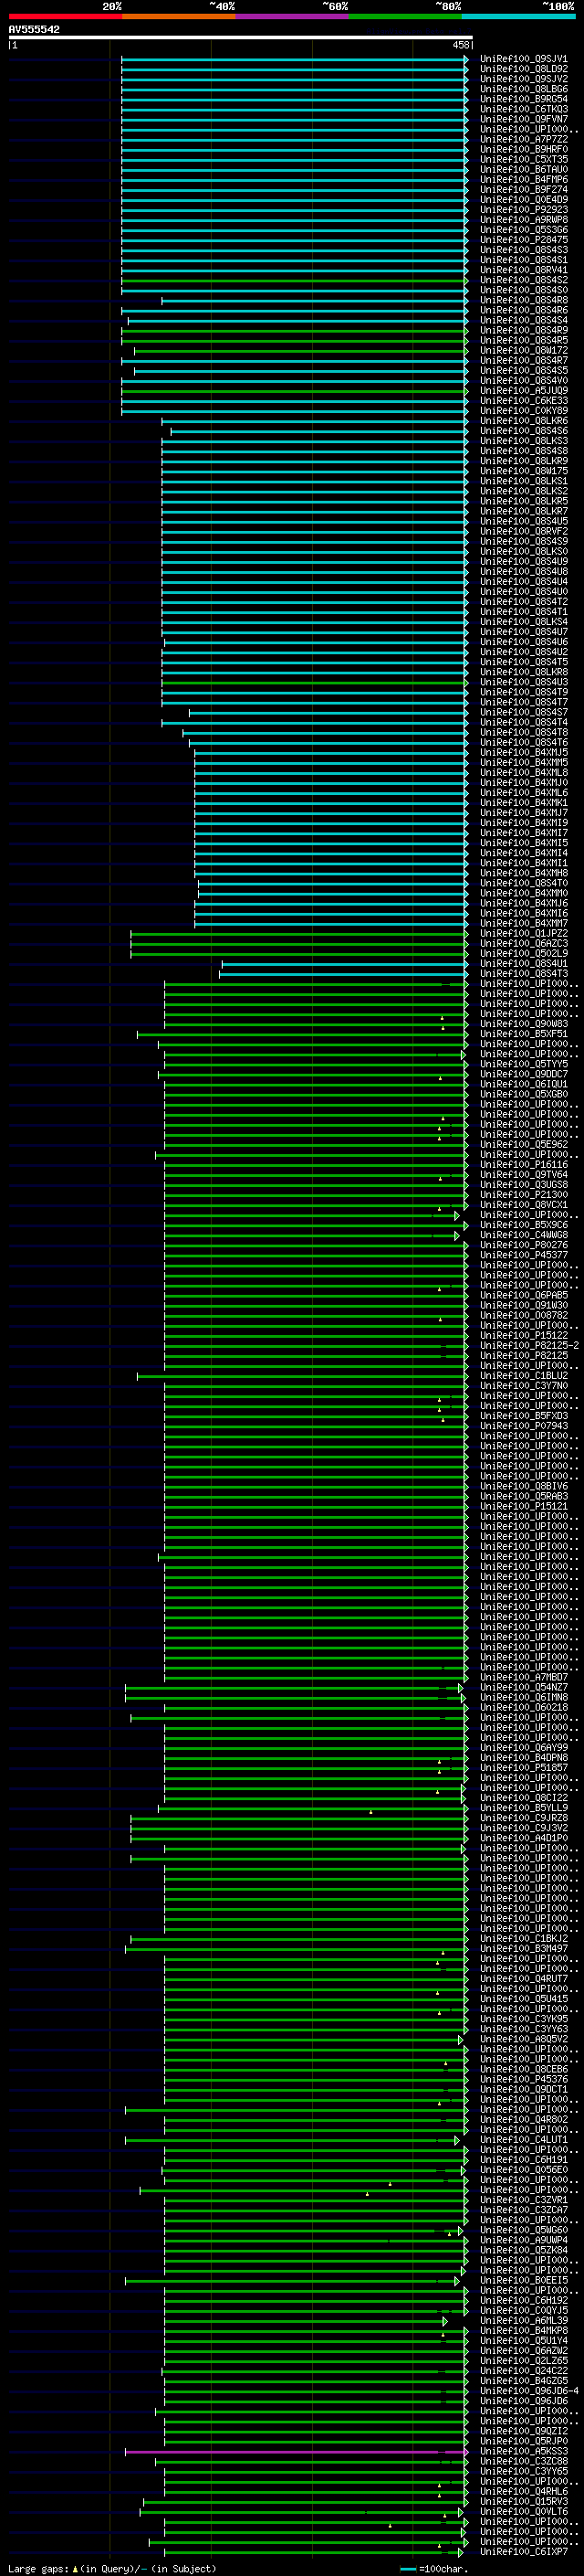Click the white AV555542 query bar
584x2576 pixels.
[x=240, y=38]
